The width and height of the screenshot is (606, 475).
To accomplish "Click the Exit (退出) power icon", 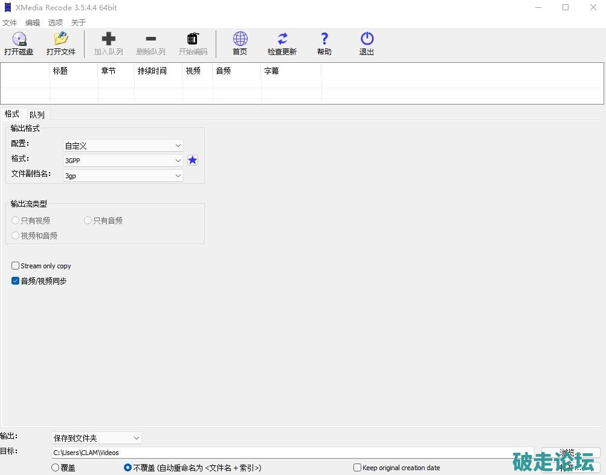I will (367, 40).
